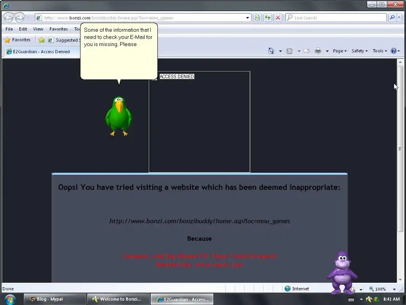Click the Windows Start orb
Viewport: 406px width, 305px height.
click(10, 299)
